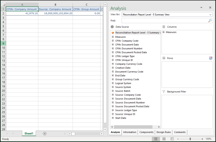This screenshot has width=216, height=142.
Task: Click the zoom out minus icon
Action: coord(178,139)
